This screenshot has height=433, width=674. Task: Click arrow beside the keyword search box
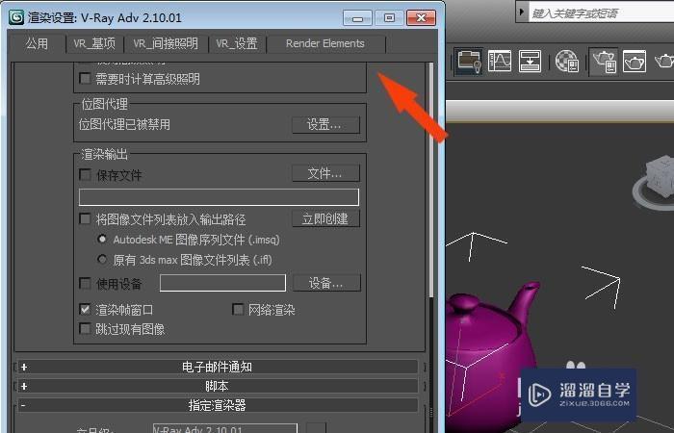(522, 12)
